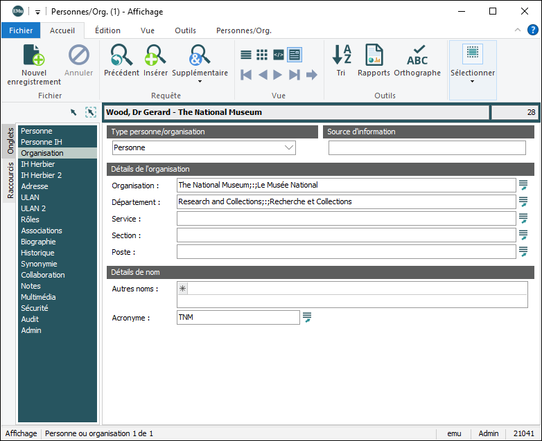Go to the last record arrow

pos(295,75)
